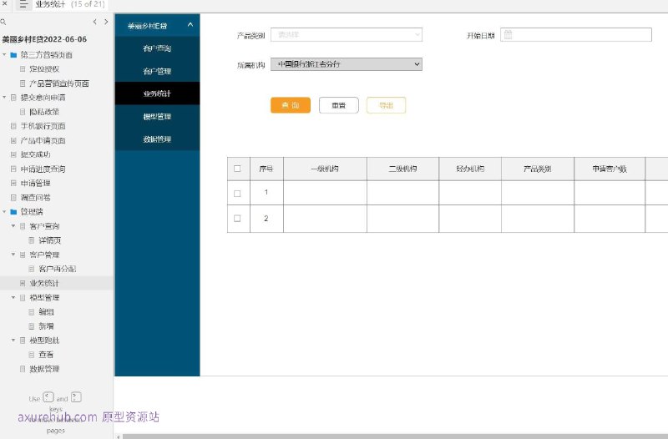Open the 产品营销宣传页面 page in sitemap
Screen dimensions: 668x439
[59, 83]
